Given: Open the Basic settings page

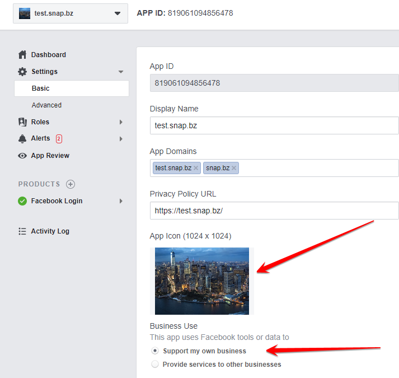Looking at the screenshot, I should (72, 88).
